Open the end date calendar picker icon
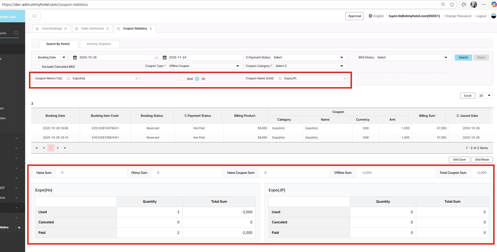Viewport: 497px width, 252px height. [164, 58]
